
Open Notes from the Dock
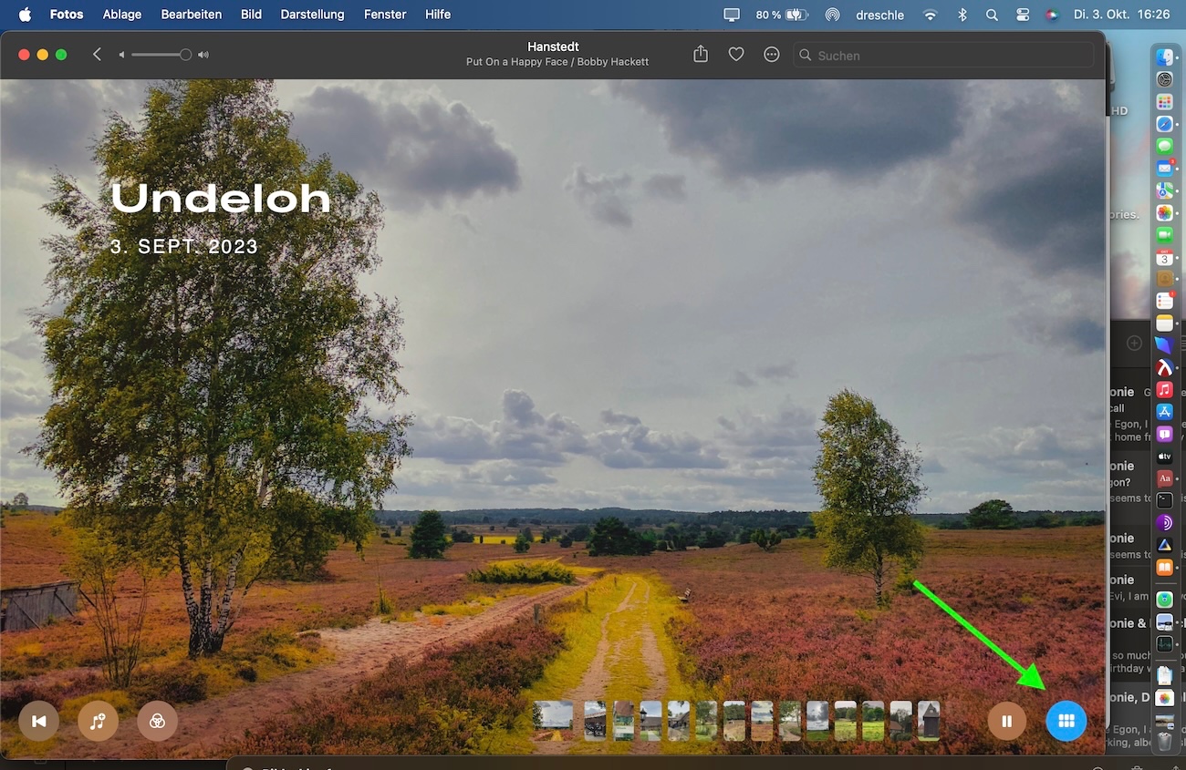tap(1165, 323)
